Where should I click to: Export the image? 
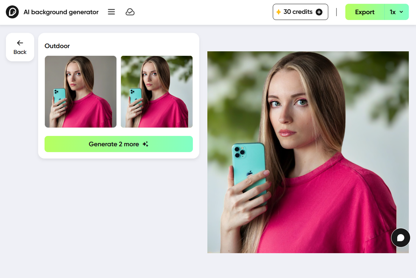365,12
